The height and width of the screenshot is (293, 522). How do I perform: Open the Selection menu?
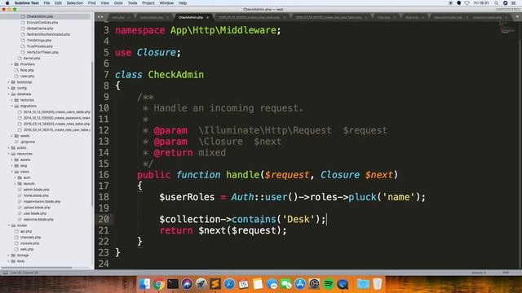74,3
